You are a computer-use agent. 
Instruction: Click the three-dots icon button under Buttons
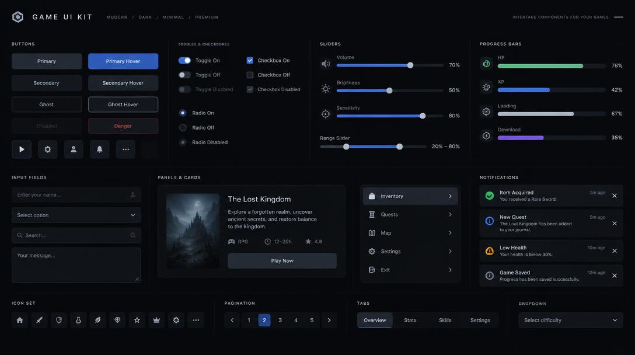click(125, 149)
